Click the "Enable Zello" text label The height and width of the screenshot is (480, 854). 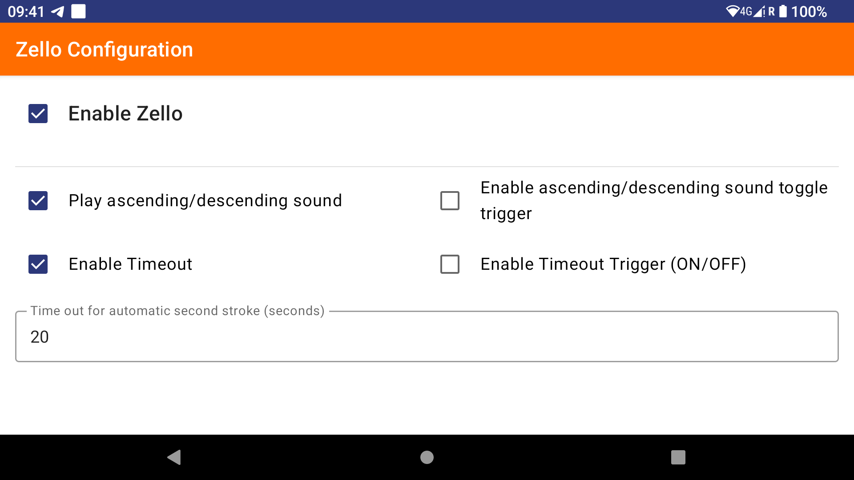pos(125,114)
